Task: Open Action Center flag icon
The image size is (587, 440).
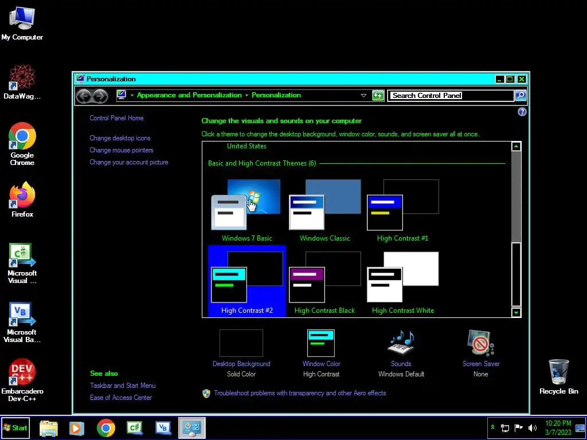Action: [518, 427]
